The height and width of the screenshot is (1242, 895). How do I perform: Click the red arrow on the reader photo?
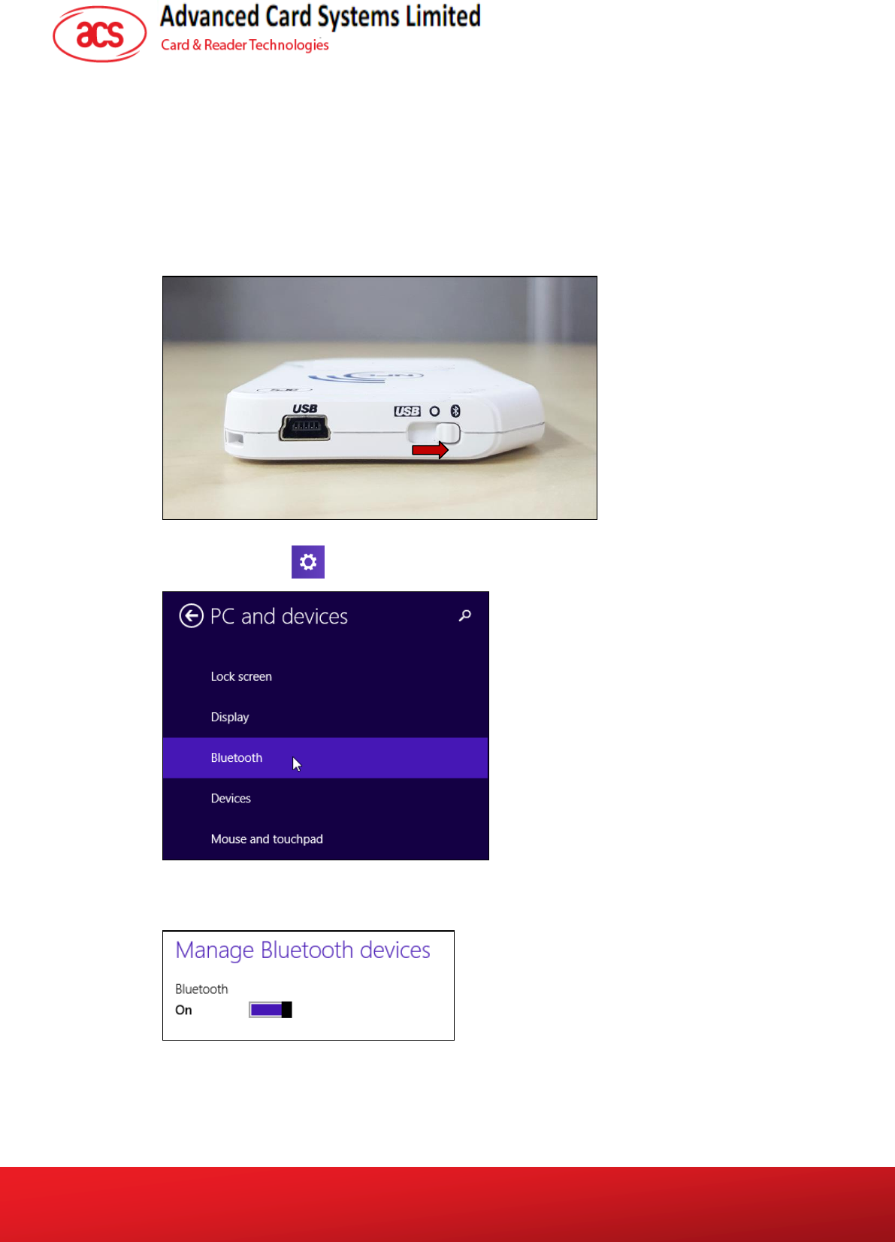(x=430, y=450)
